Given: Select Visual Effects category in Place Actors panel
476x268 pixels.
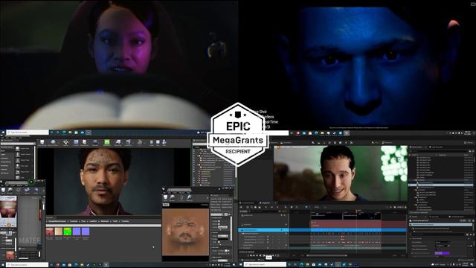Looking at the screenshot, I should (5, 162).
